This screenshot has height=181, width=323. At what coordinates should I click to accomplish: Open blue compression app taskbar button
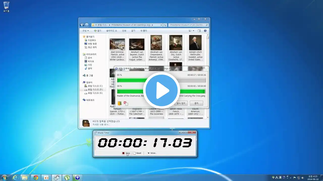point(77,178)
